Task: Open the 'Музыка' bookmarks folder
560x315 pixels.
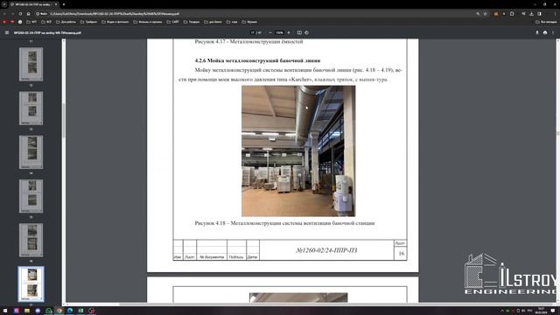Action: 249,22
